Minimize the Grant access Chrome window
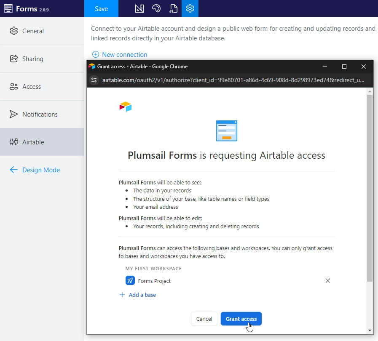This screenshot has width=378, height=341. click(x=325, y=67)
